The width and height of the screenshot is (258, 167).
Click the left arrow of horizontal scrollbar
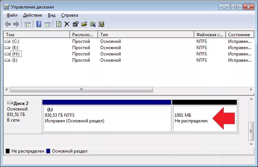click(7, 90)
